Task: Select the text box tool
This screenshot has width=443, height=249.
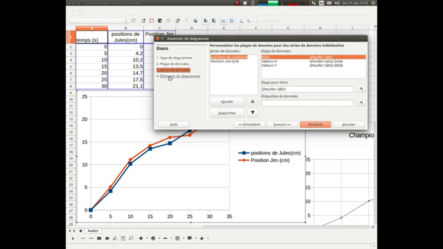Action: click(124, 238)
